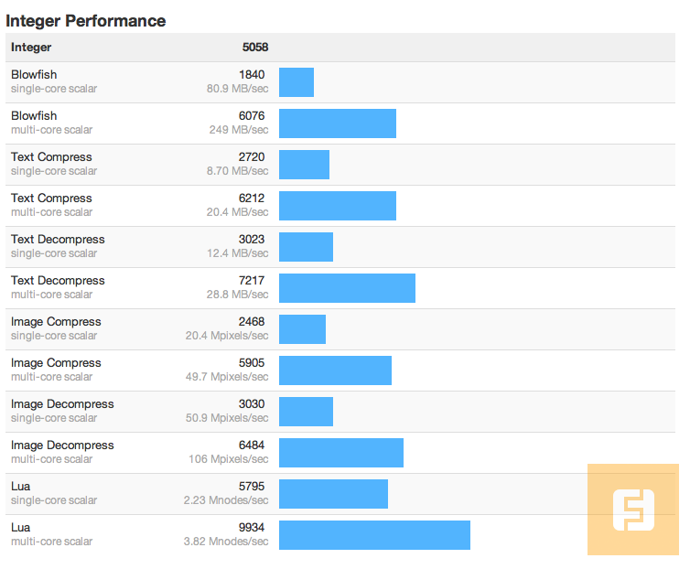
Task: Click the Text Compress multi-core score 6212
Action: tap(251, 199)
